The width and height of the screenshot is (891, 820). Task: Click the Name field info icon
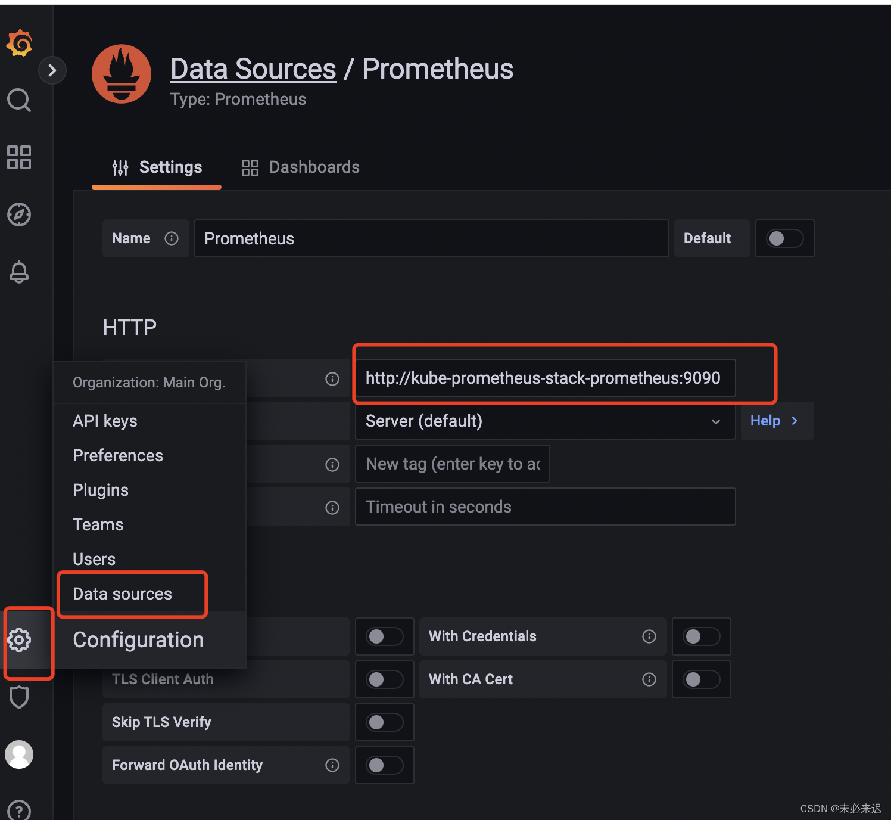[x=172, y=238]
